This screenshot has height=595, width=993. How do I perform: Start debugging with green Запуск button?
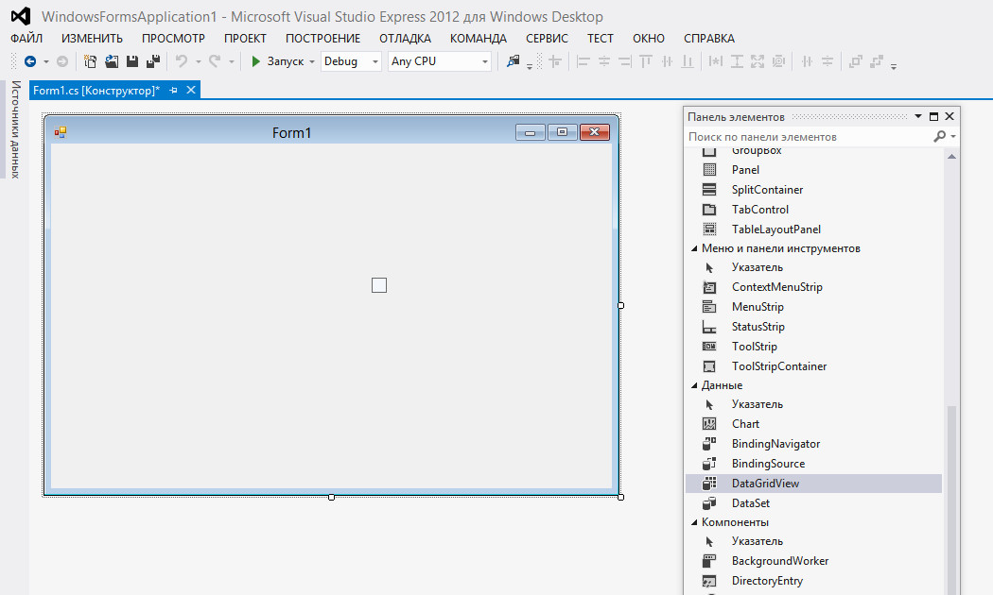277,61
